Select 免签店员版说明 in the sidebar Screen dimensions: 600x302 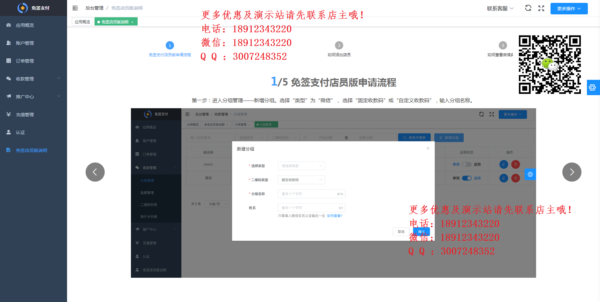pyautogui.click(x=34, y=150)
